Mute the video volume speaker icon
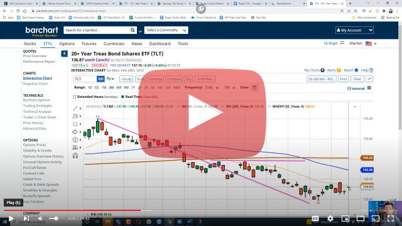 pos(40,218)
